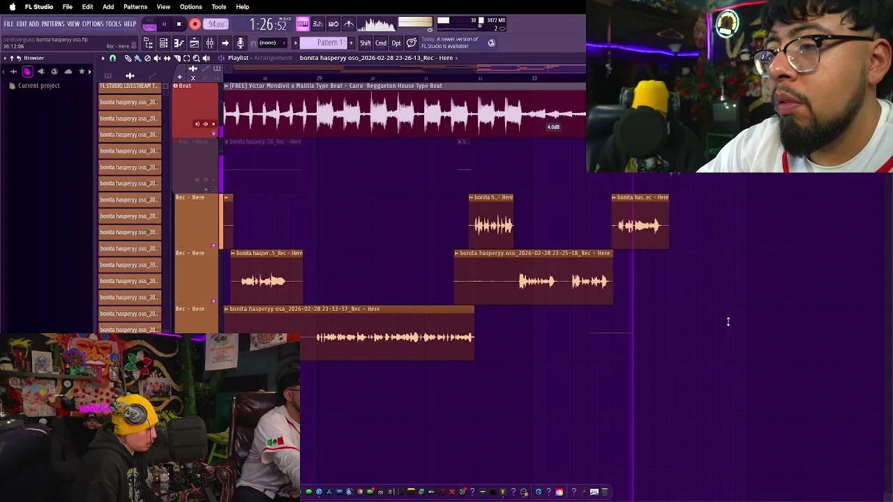Open macOS Tools menu bar item

219,7
